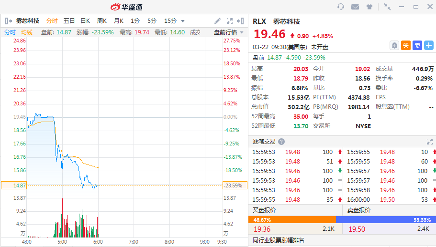Screen dimensions: 436x247
Task: Toggle the blue 分时 line legend
Action: (10, 32)
